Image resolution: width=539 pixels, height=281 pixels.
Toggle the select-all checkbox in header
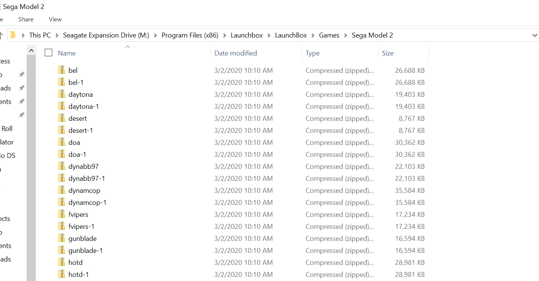pos(48,53)
